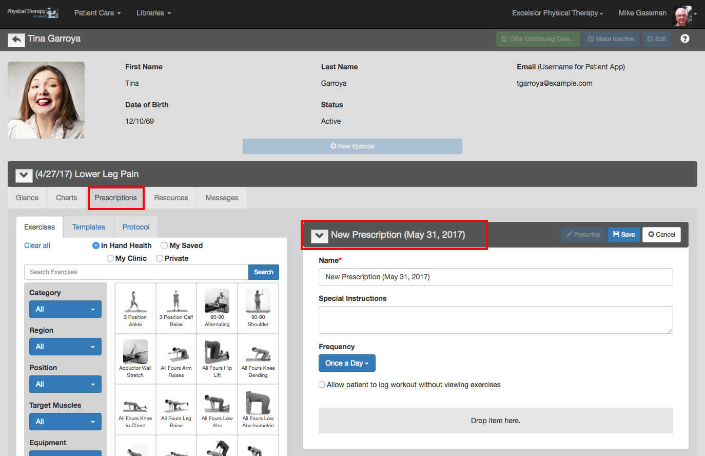Click the Prescribe button
Viewport: 705px width, 456px height.
(583, 235)
